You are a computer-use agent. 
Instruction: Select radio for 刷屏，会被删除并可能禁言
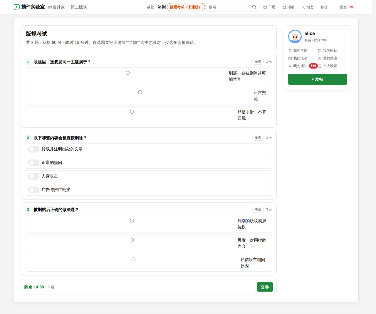pos(127,73)
